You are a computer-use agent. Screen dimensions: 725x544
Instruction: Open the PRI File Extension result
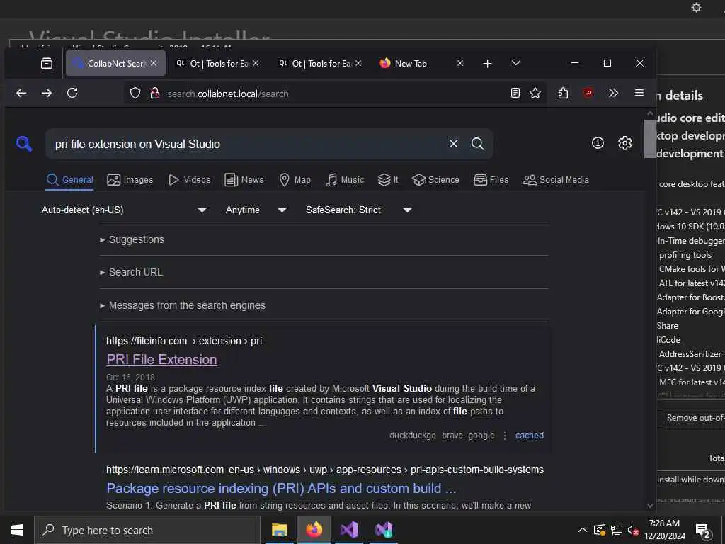pyautogui.click(x=161, y=359)
